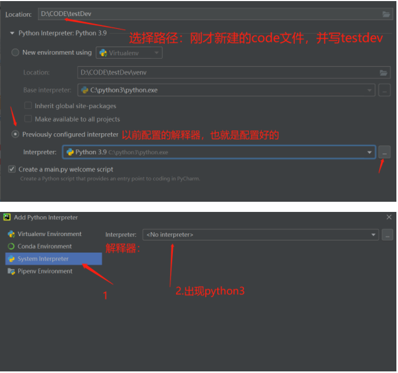Click the Pipenv Environment folder icon
Viewport: 398px width, 373px height.
pyautogui.click(x=11, y=271)
